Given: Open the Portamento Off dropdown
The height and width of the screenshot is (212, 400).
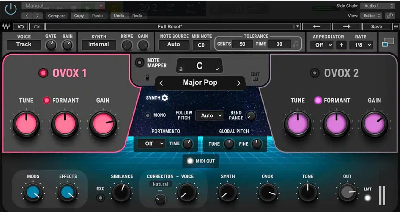Looking at the screenshot, I should pyautogui.click(x=151, y=143).
